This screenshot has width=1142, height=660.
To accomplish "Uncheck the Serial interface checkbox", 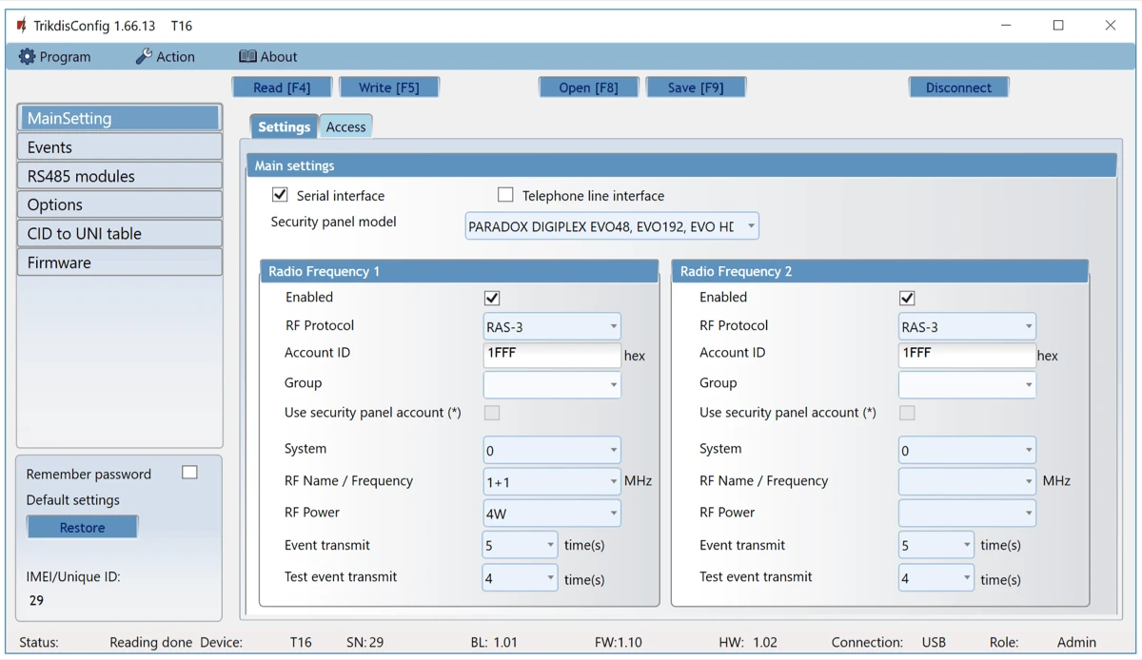I will coord(280,195).
